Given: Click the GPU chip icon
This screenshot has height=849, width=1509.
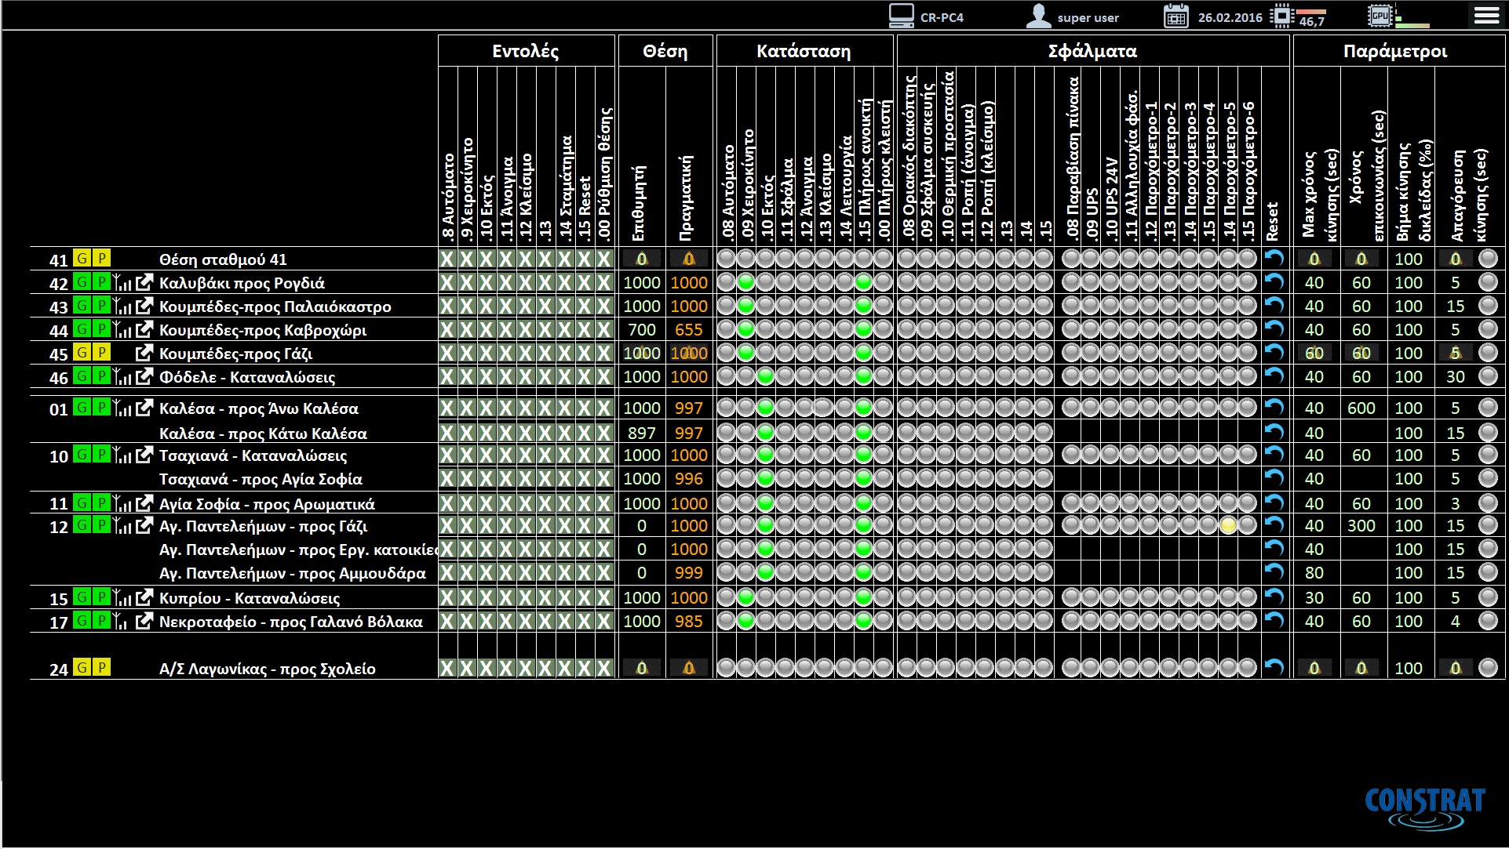Looking at the screenshot, I should coord(1380,16).
